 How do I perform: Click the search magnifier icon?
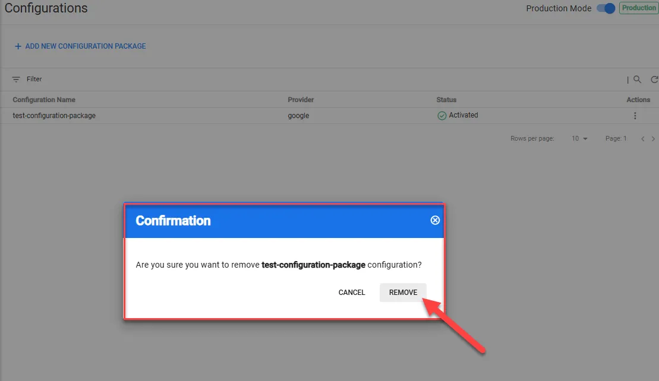pyautogui.click(x=637, y=80)
